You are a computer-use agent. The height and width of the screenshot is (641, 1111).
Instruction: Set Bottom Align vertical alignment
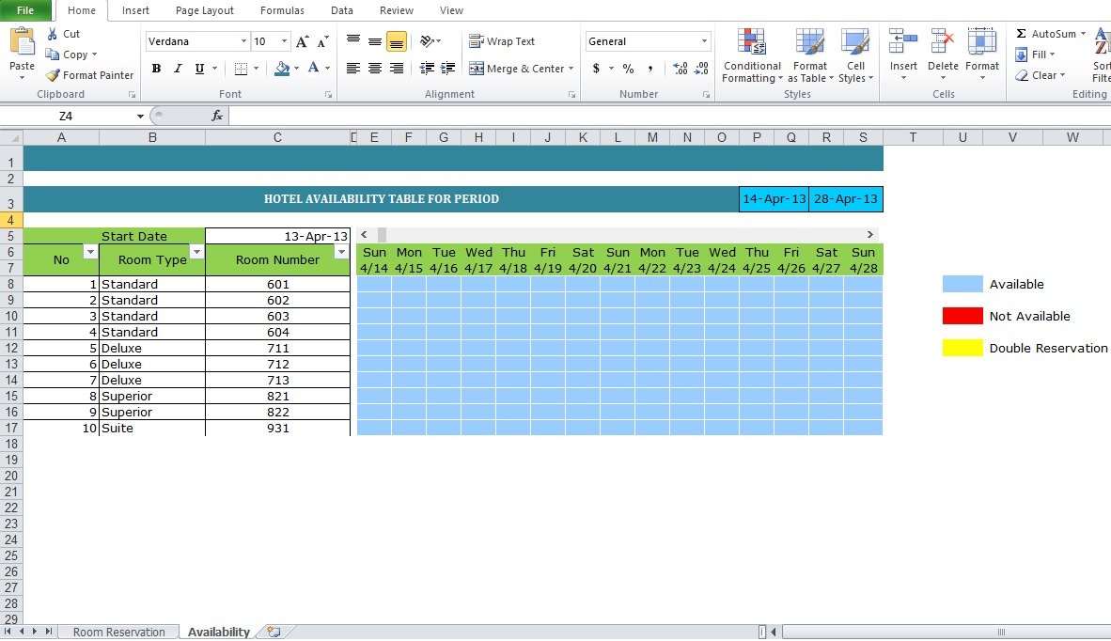click(x=397, y=41)
